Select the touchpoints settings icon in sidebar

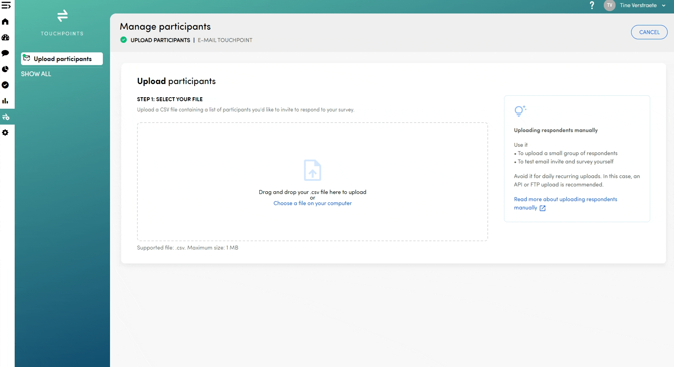coord(6,117)
